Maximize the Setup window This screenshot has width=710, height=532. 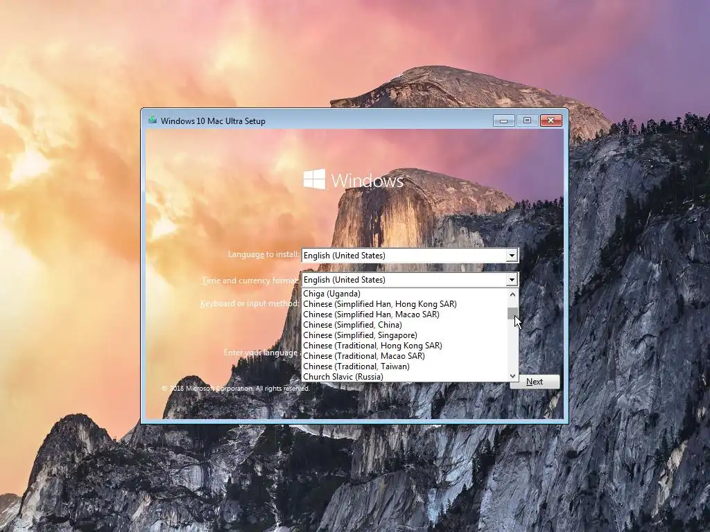pyautogui.click(x=527, y=121)
